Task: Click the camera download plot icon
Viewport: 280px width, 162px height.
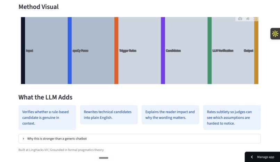Action: coord(240,19)
